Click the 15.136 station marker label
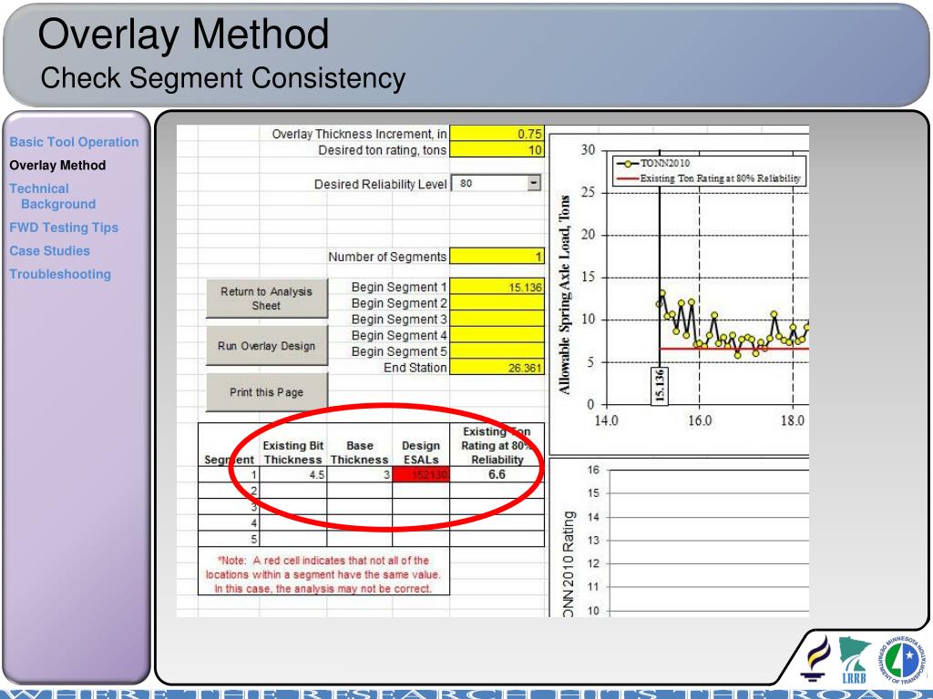Viewport: 933px width, 699px height. (660, 386)
